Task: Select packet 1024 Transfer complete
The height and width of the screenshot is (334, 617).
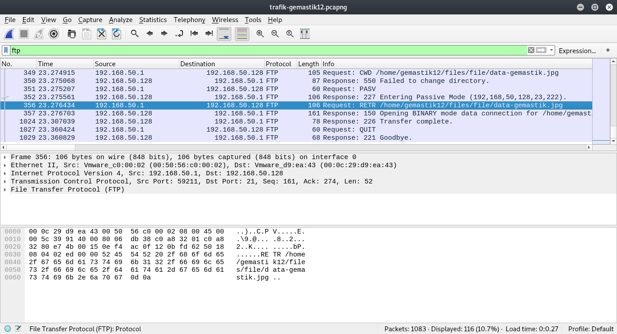Action: pyautogui.click(x=296, y=121)
